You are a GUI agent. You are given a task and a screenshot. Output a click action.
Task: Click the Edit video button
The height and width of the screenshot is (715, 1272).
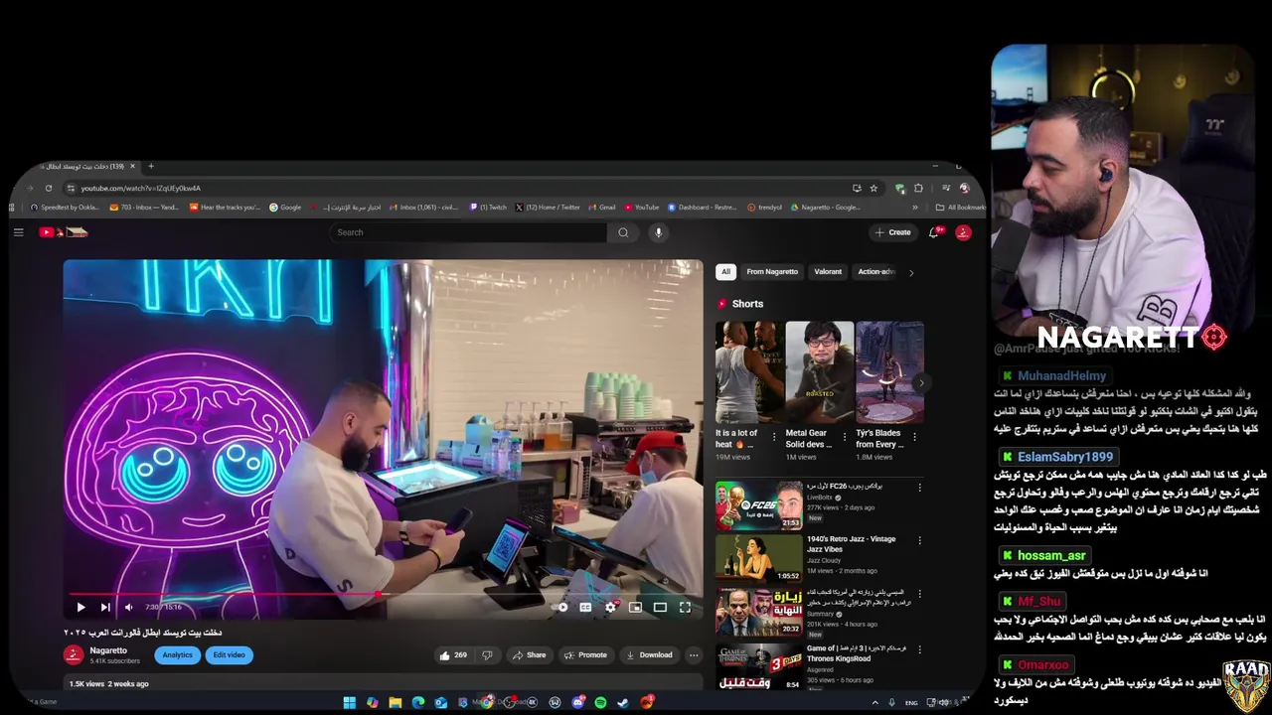[229, 654]
